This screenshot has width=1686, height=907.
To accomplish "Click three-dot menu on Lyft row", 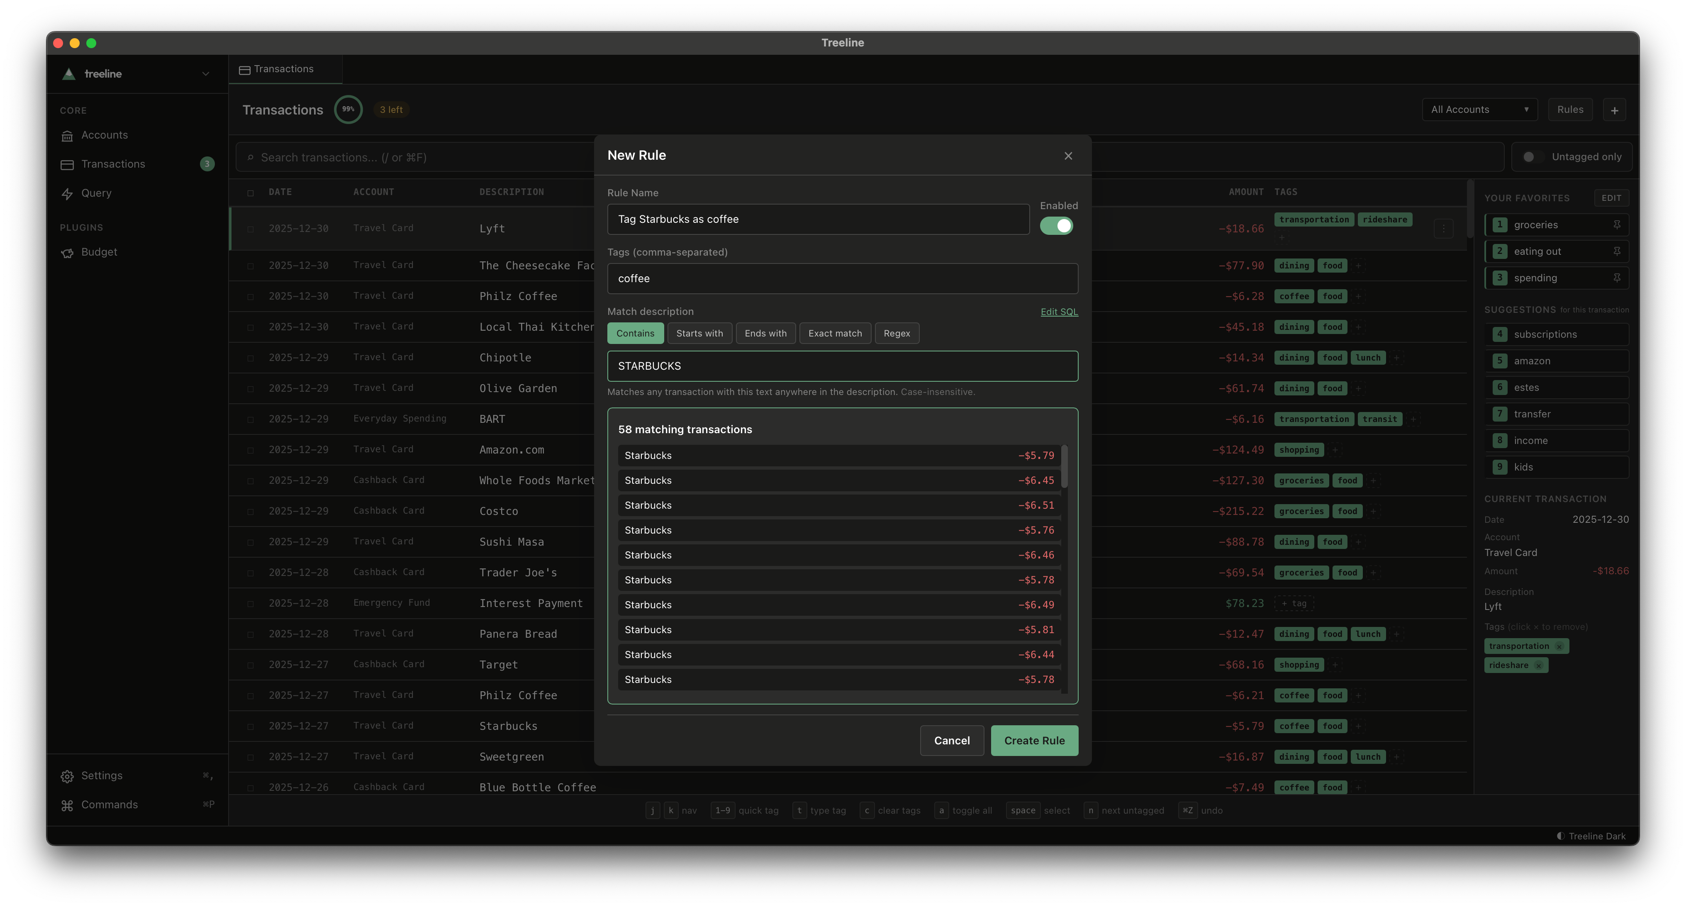I will coord(1443,228).
